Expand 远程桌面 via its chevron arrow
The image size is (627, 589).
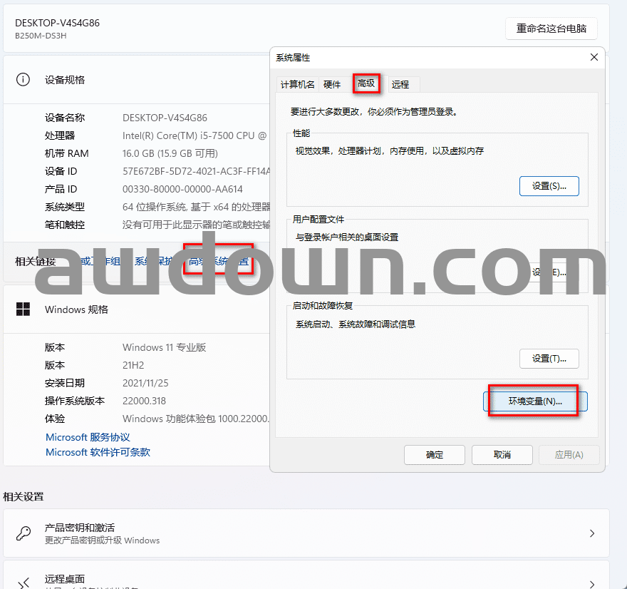point(592,580)
